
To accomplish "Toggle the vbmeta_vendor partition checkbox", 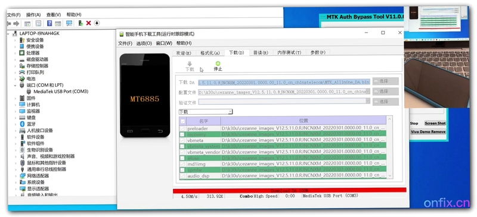I will pos(182,152).
